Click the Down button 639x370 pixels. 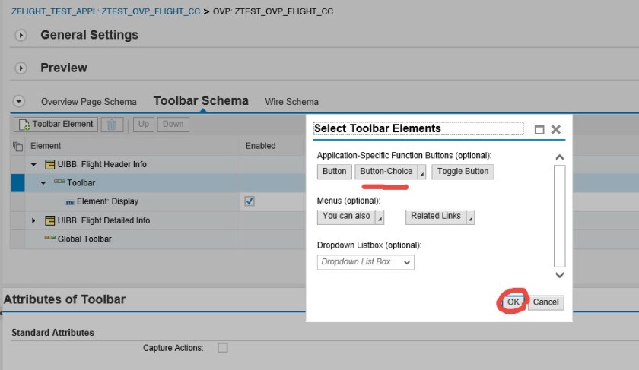tap(173, 124)
